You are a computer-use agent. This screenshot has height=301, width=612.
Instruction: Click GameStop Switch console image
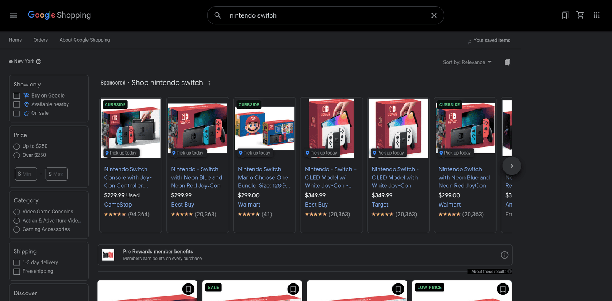(x=131, y=128)
